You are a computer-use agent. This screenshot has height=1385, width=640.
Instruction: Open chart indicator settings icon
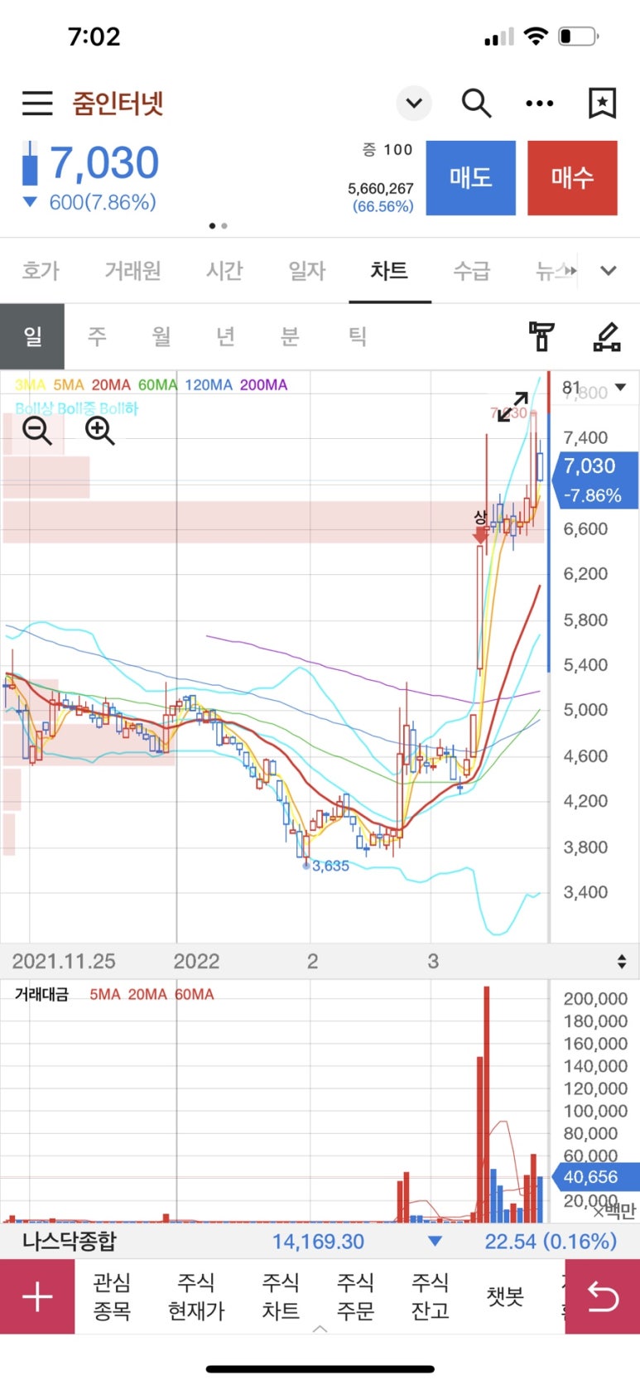tap(541, 336)
